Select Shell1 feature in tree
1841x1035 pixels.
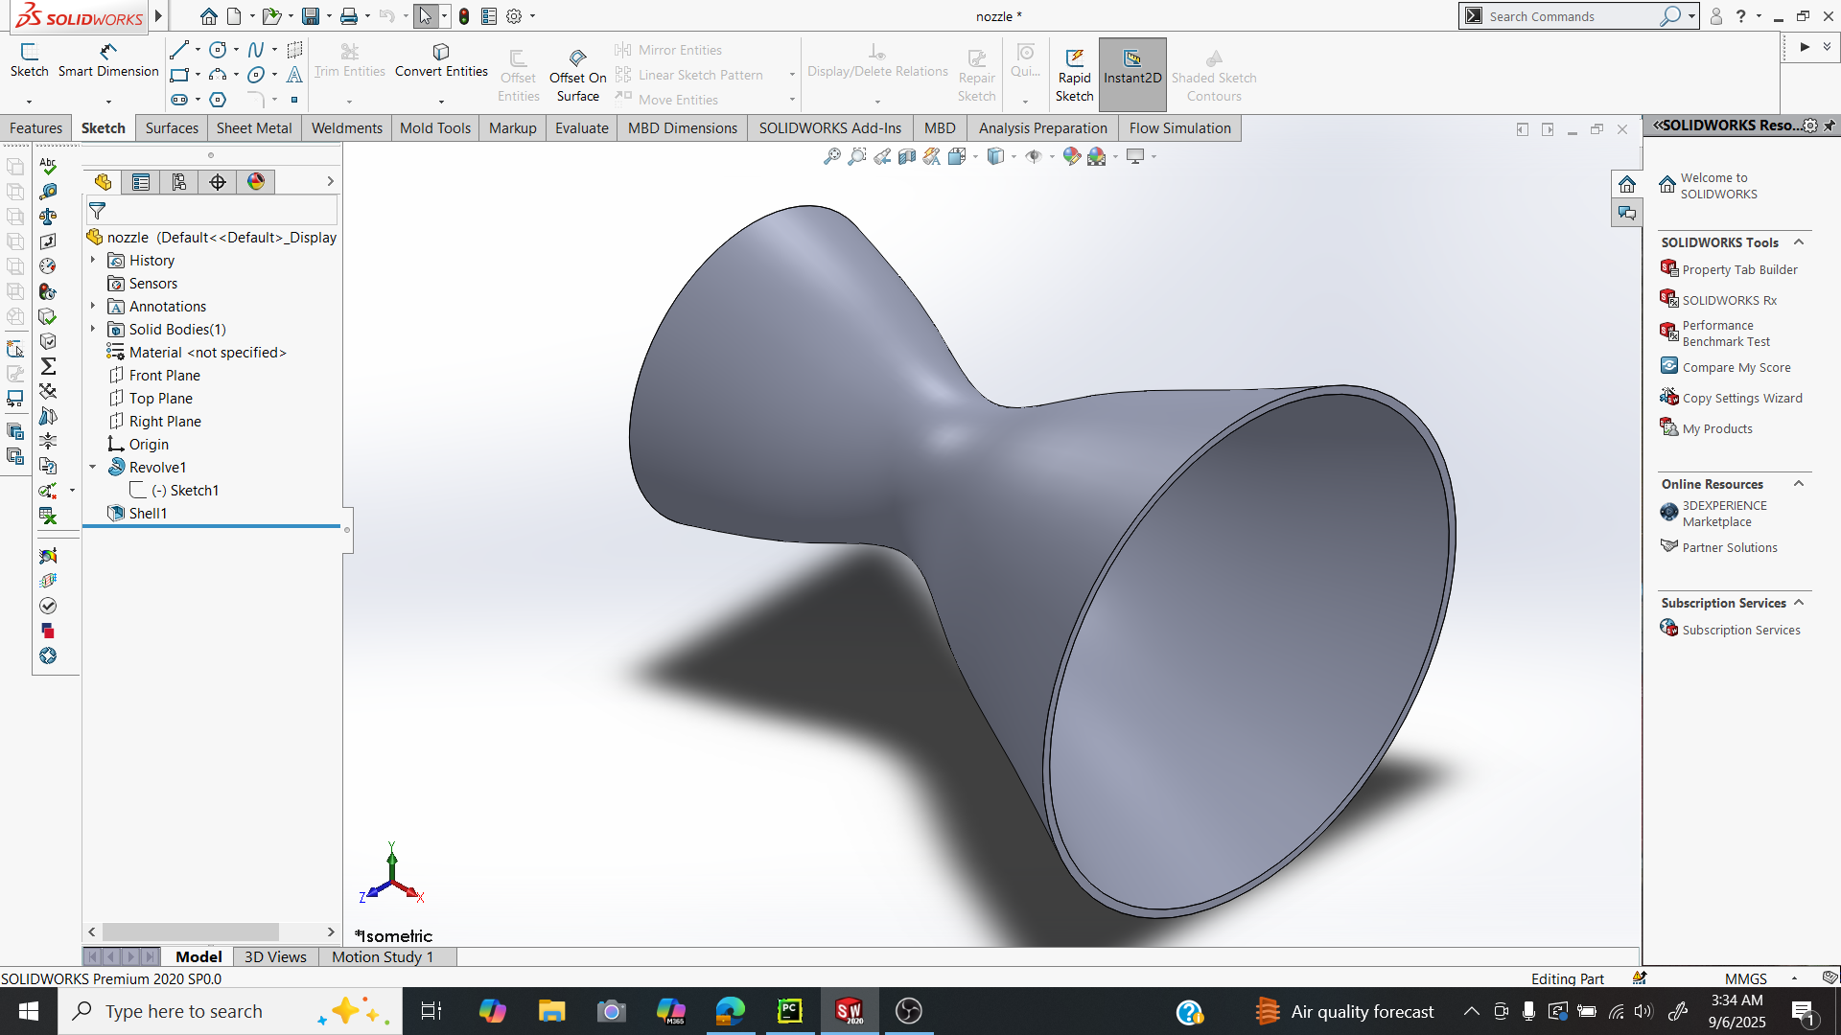click(148, 513)
